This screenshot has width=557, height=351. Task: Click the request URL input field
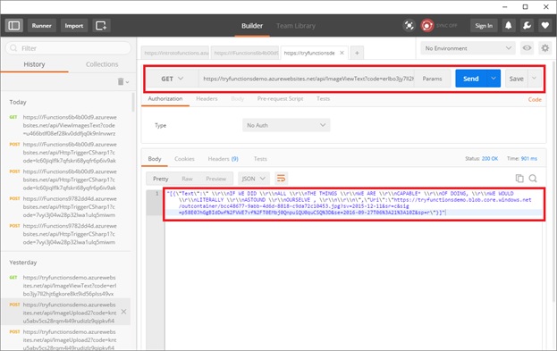click(307, 79)
